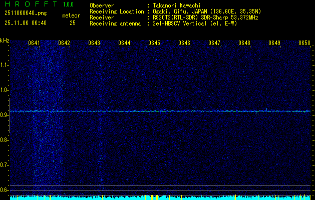The height and width of the screenshot is (200, 315).
Task: Click the 2el-HB9CV Vertical antenna text
Action: point(195,23)
